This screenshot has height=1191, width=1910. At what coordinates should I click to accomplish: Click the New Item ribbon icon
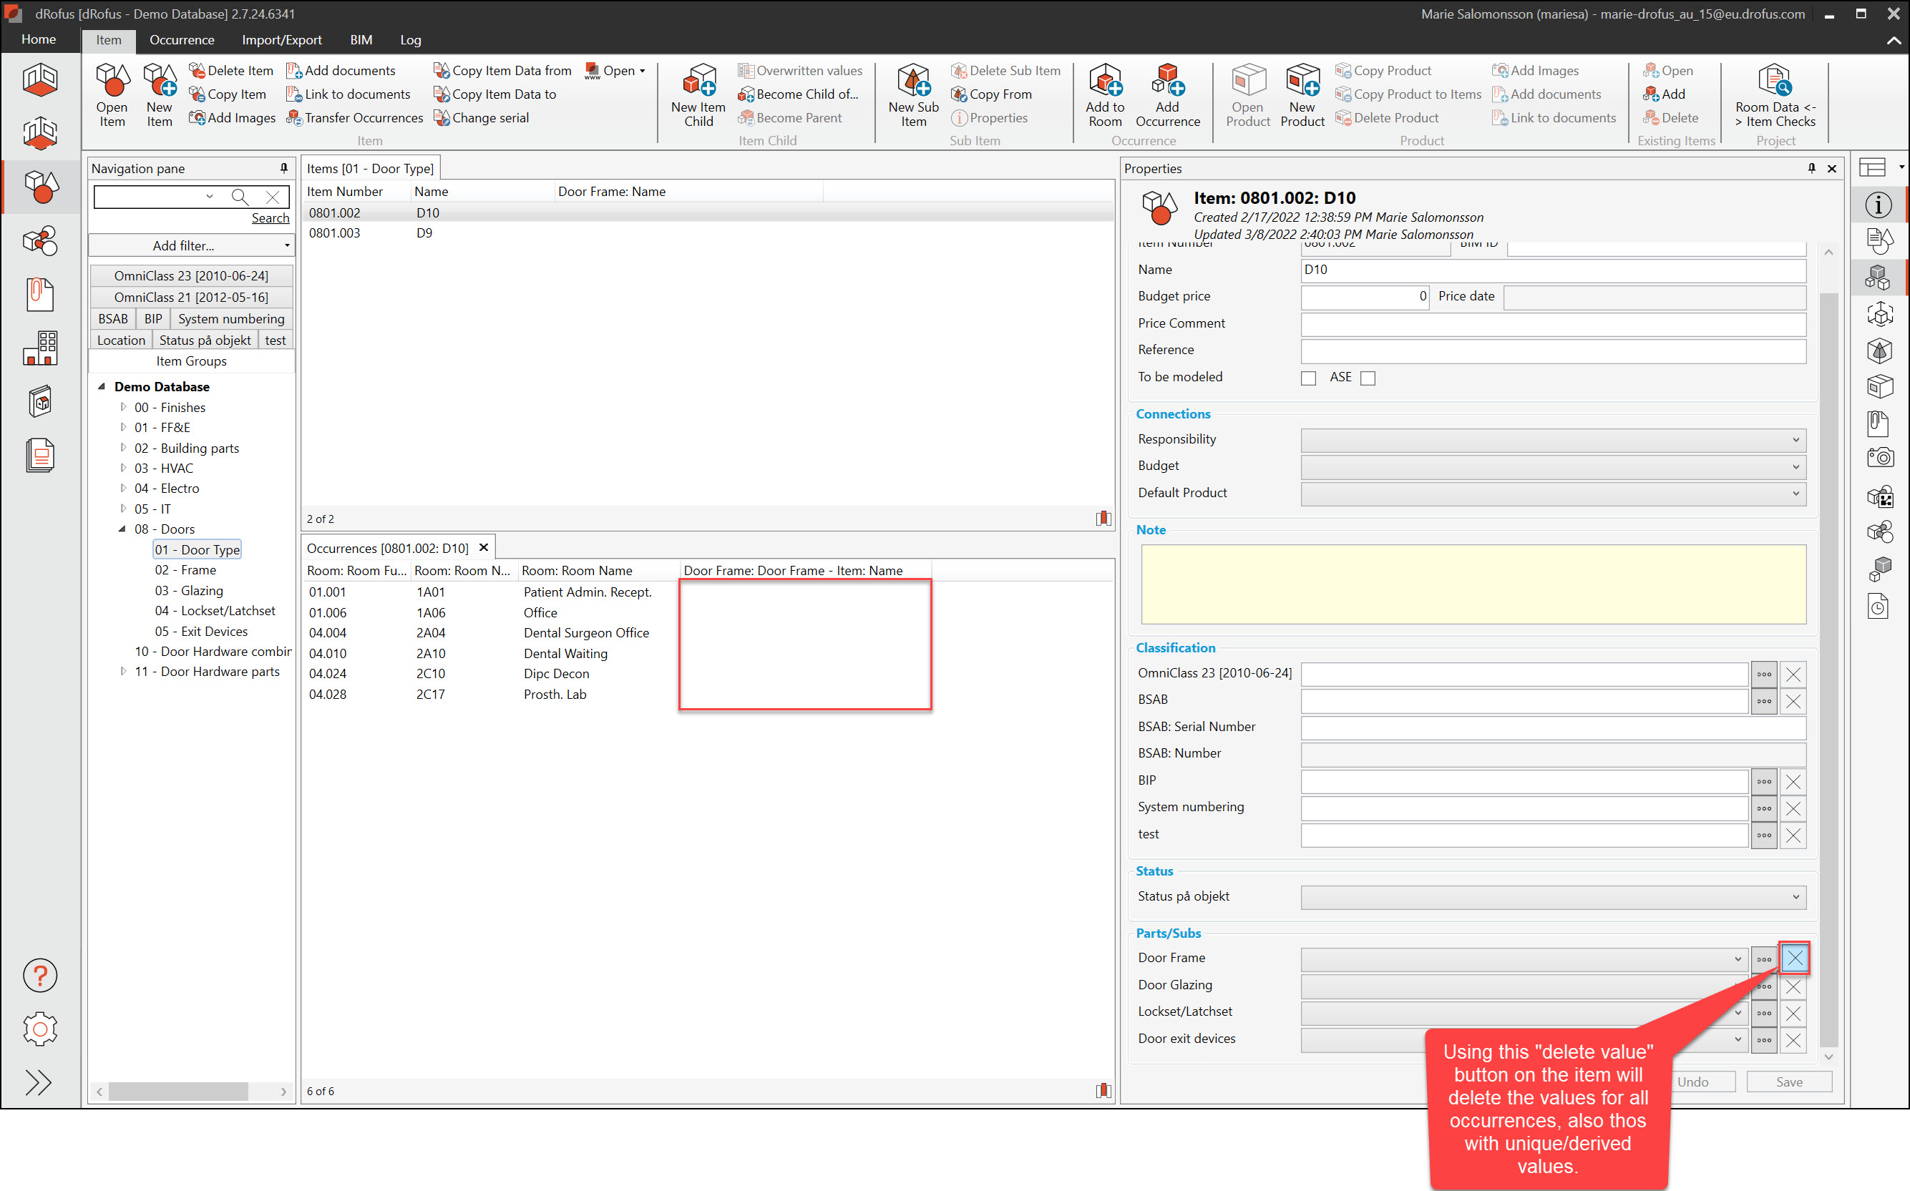(159, 94)
